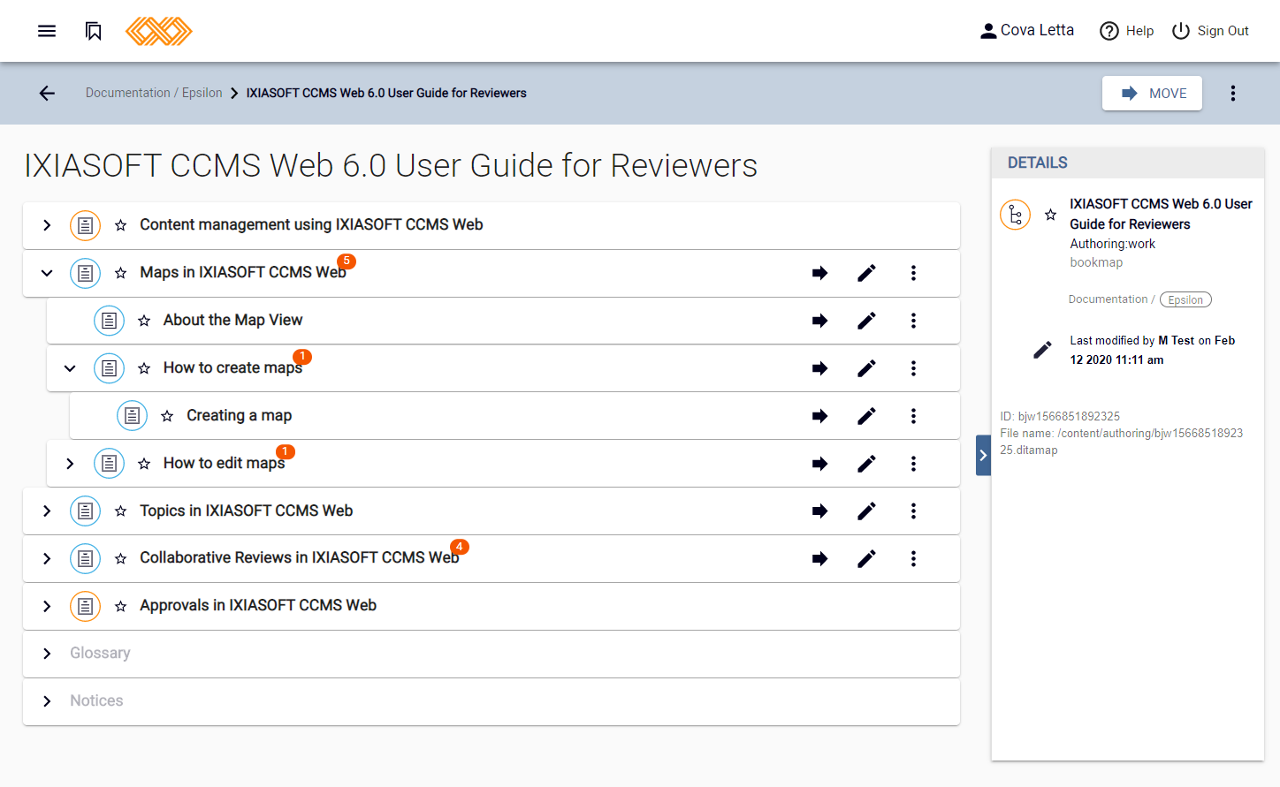
Task: More options for How to edit maps
Action: click(913, 464)
